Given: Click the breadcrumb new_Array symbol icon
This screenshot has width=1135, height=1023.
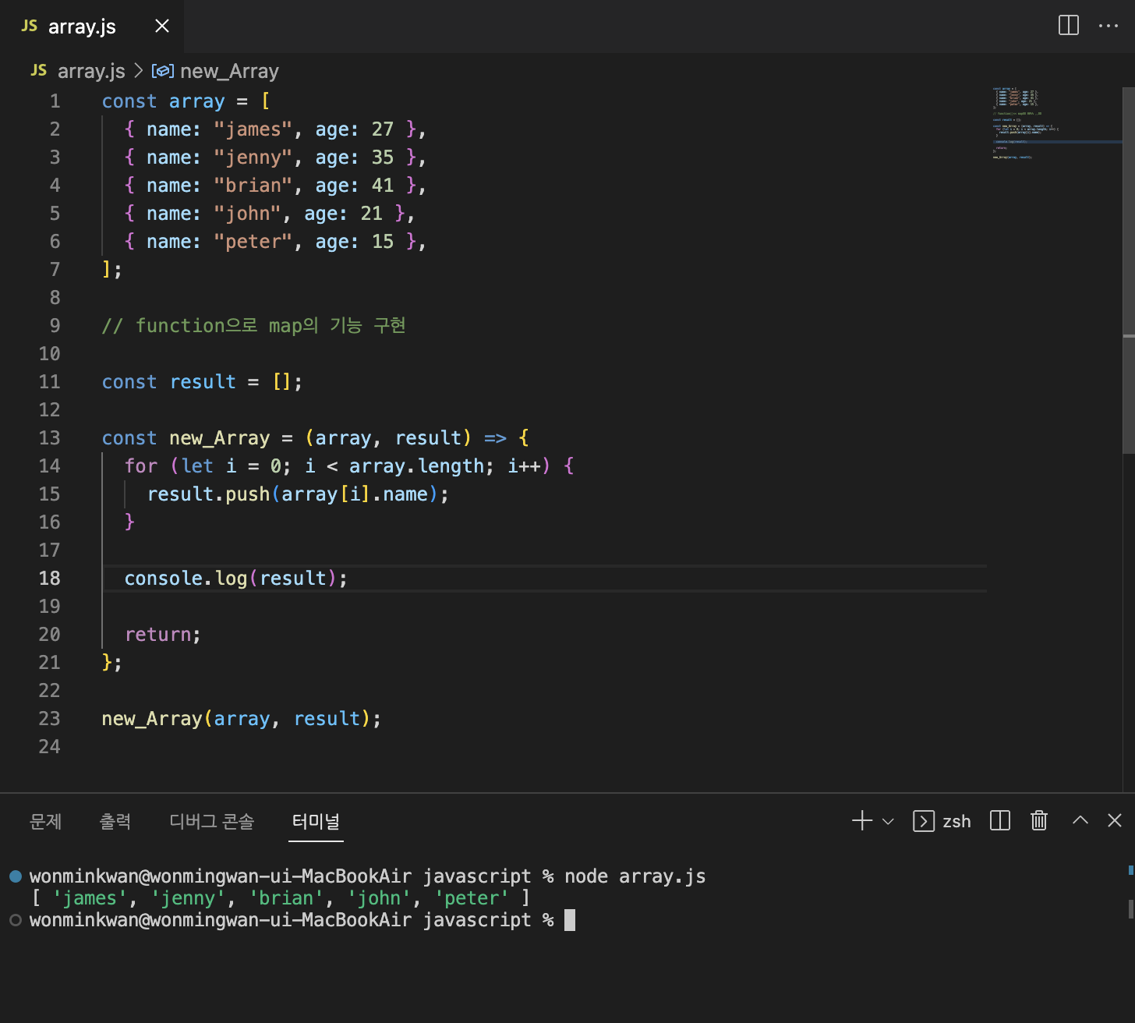Looking at the screenshot, I should 162,71.
